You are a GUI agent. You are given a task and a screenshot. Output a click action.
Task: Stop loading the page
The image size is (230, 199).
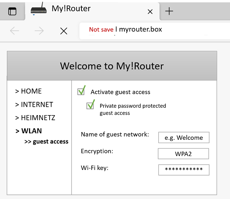(x=63, y=31)
